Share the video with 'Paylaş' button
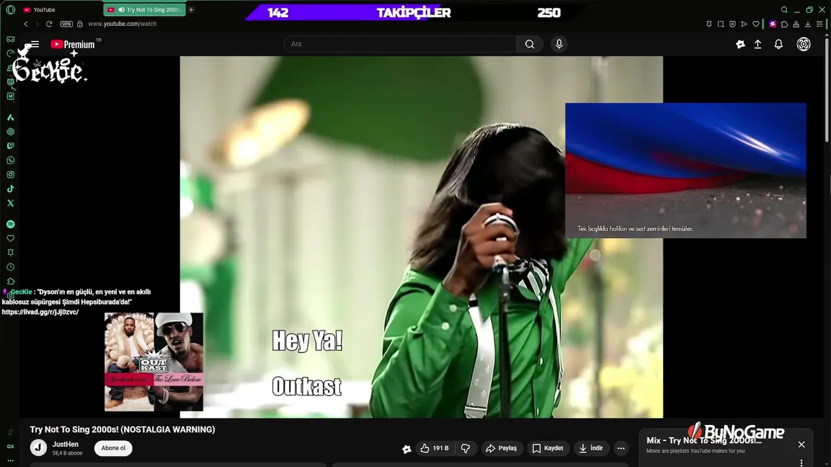This screenshot has width=831, height=467. [x=501, y=448]
